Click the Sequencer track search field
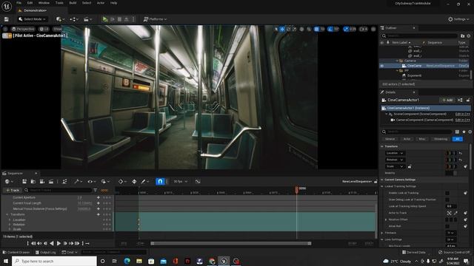 pos(58,191)
